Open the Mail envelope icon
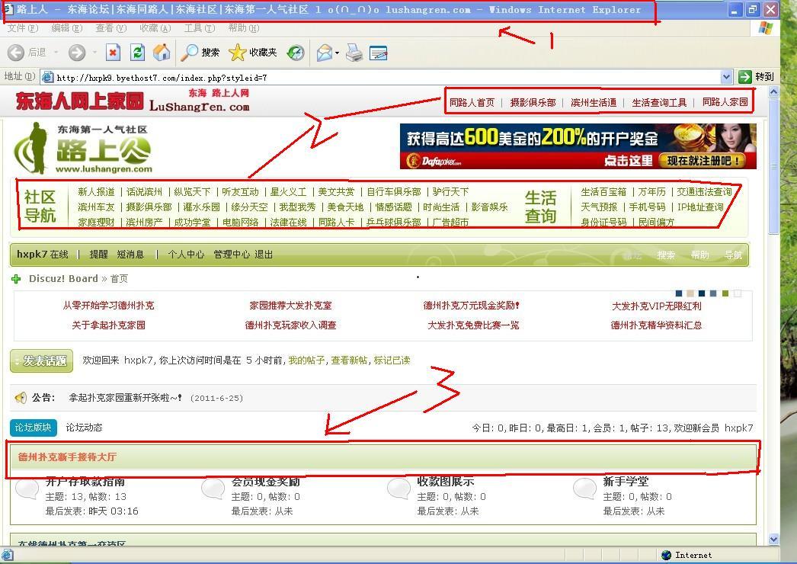The height and width of the screenshot is (564, 797). [325, 53]
